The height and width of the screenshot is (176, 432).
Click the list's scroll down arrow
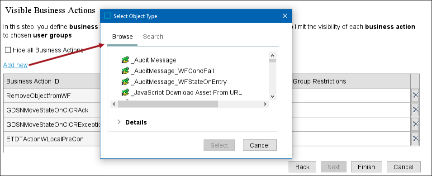coord(272,96)
